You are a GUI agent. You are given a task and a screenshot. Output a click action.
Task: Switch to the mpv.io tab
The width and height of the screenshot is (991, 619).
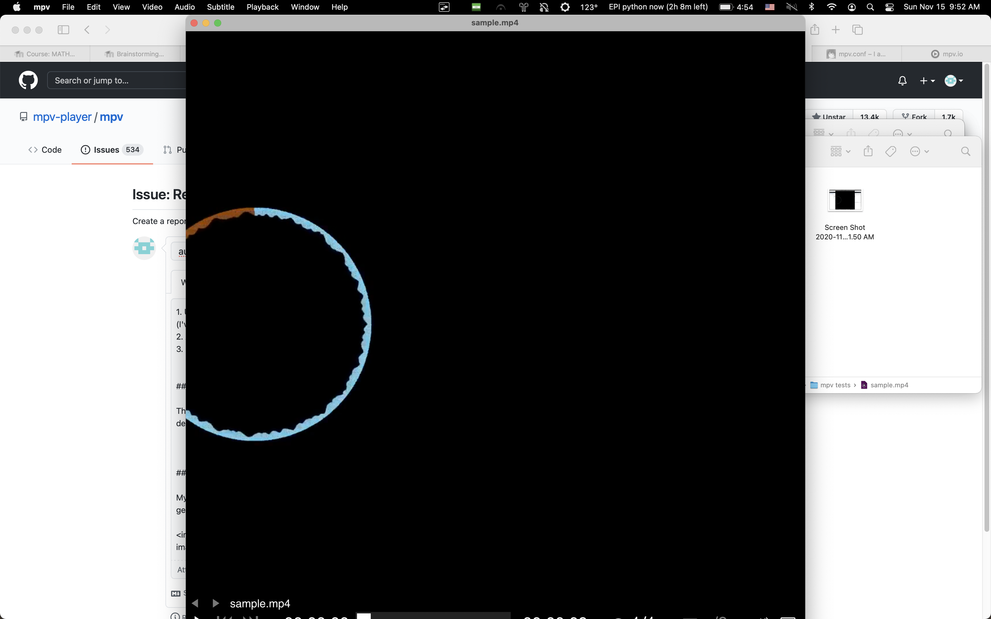pyautogui.click(x=947, y=54)
